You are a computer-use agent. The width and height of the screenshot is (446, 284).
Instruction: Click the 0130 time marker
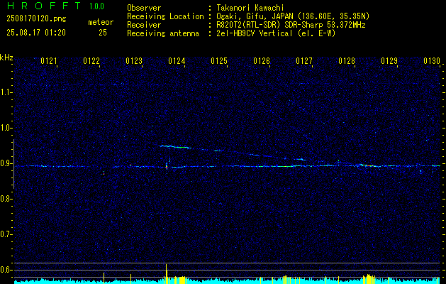pos(432,61)
